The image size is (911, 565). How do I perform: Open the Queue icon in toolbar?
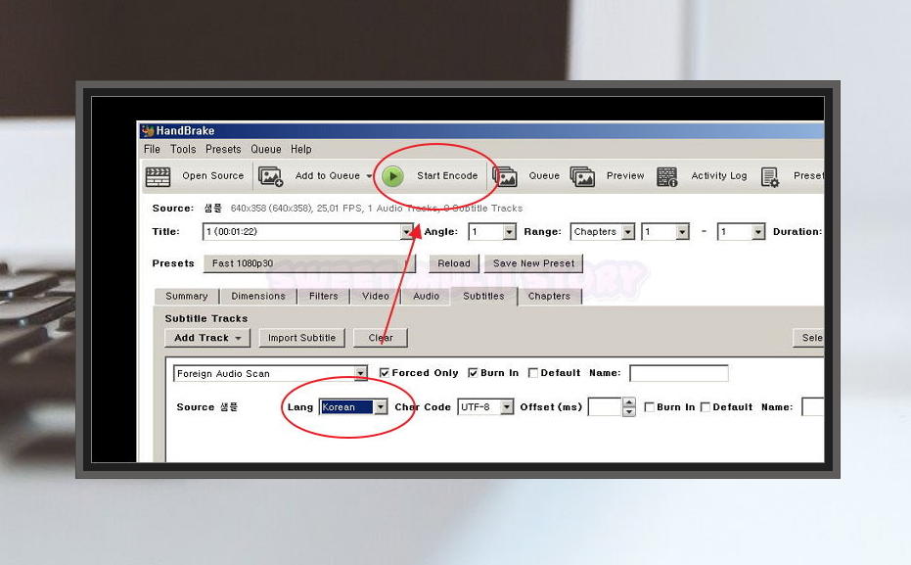coord(504,176)
